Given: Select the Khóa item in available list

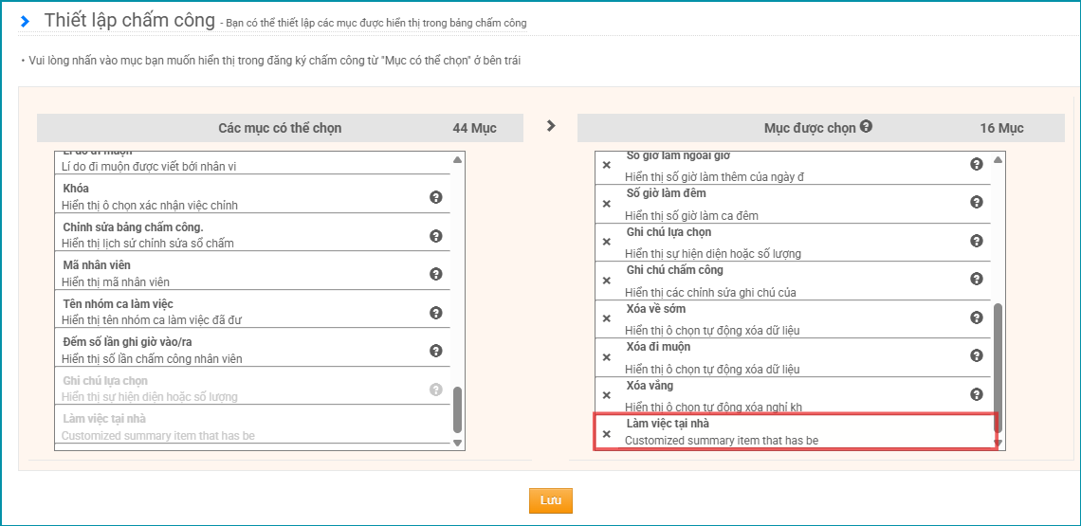Looking at the screenshot, I should pyautogui.click(x=237, y=196).
